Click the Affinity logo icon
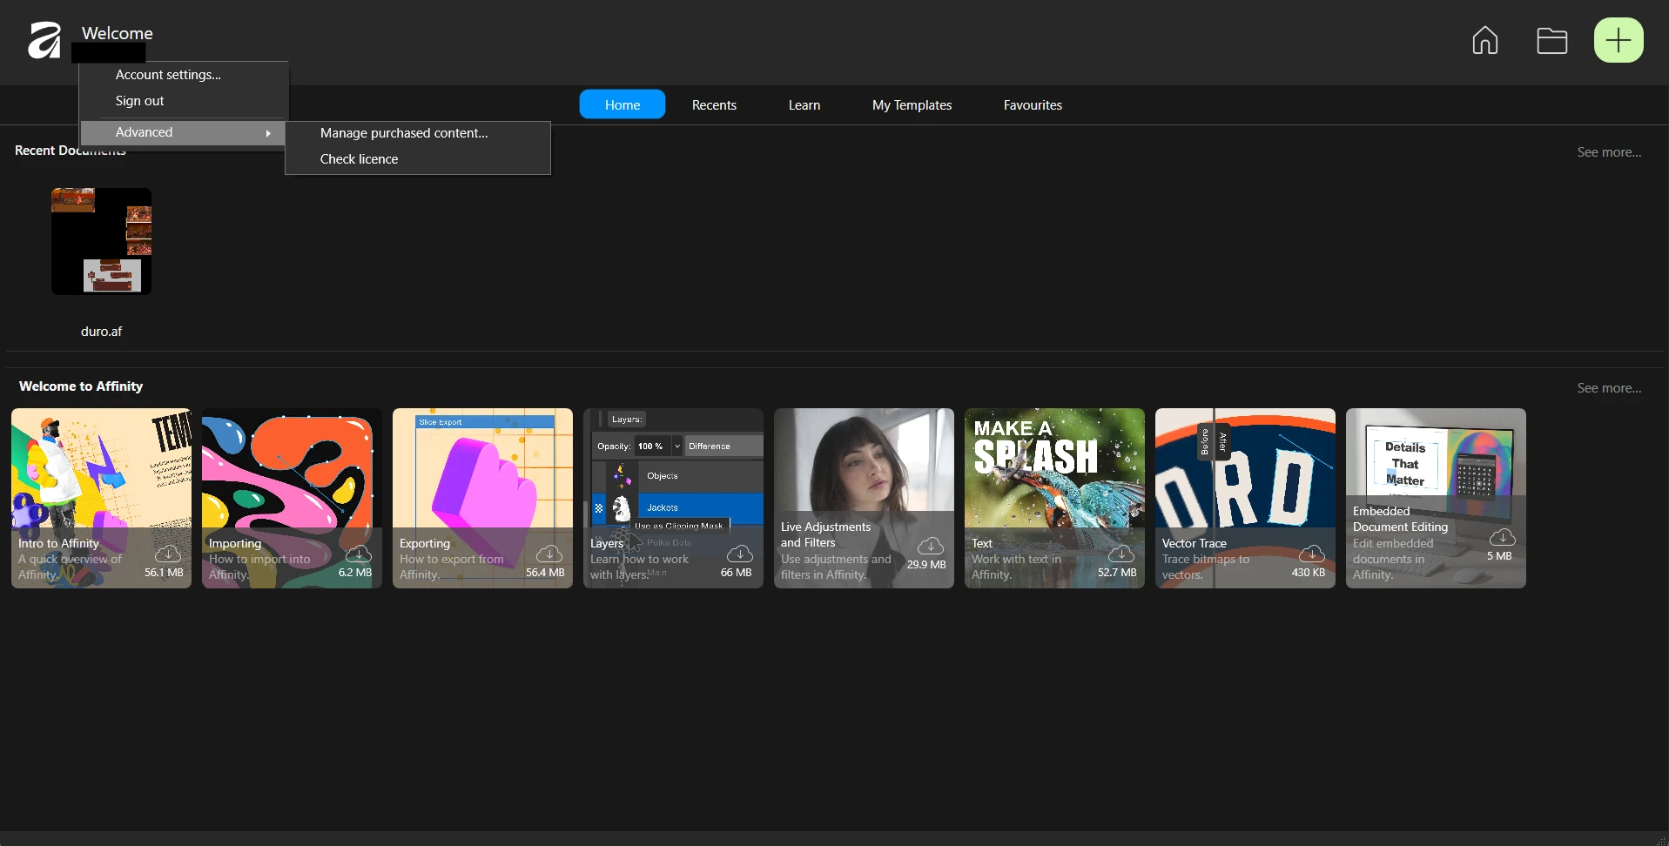 [44, 41]
